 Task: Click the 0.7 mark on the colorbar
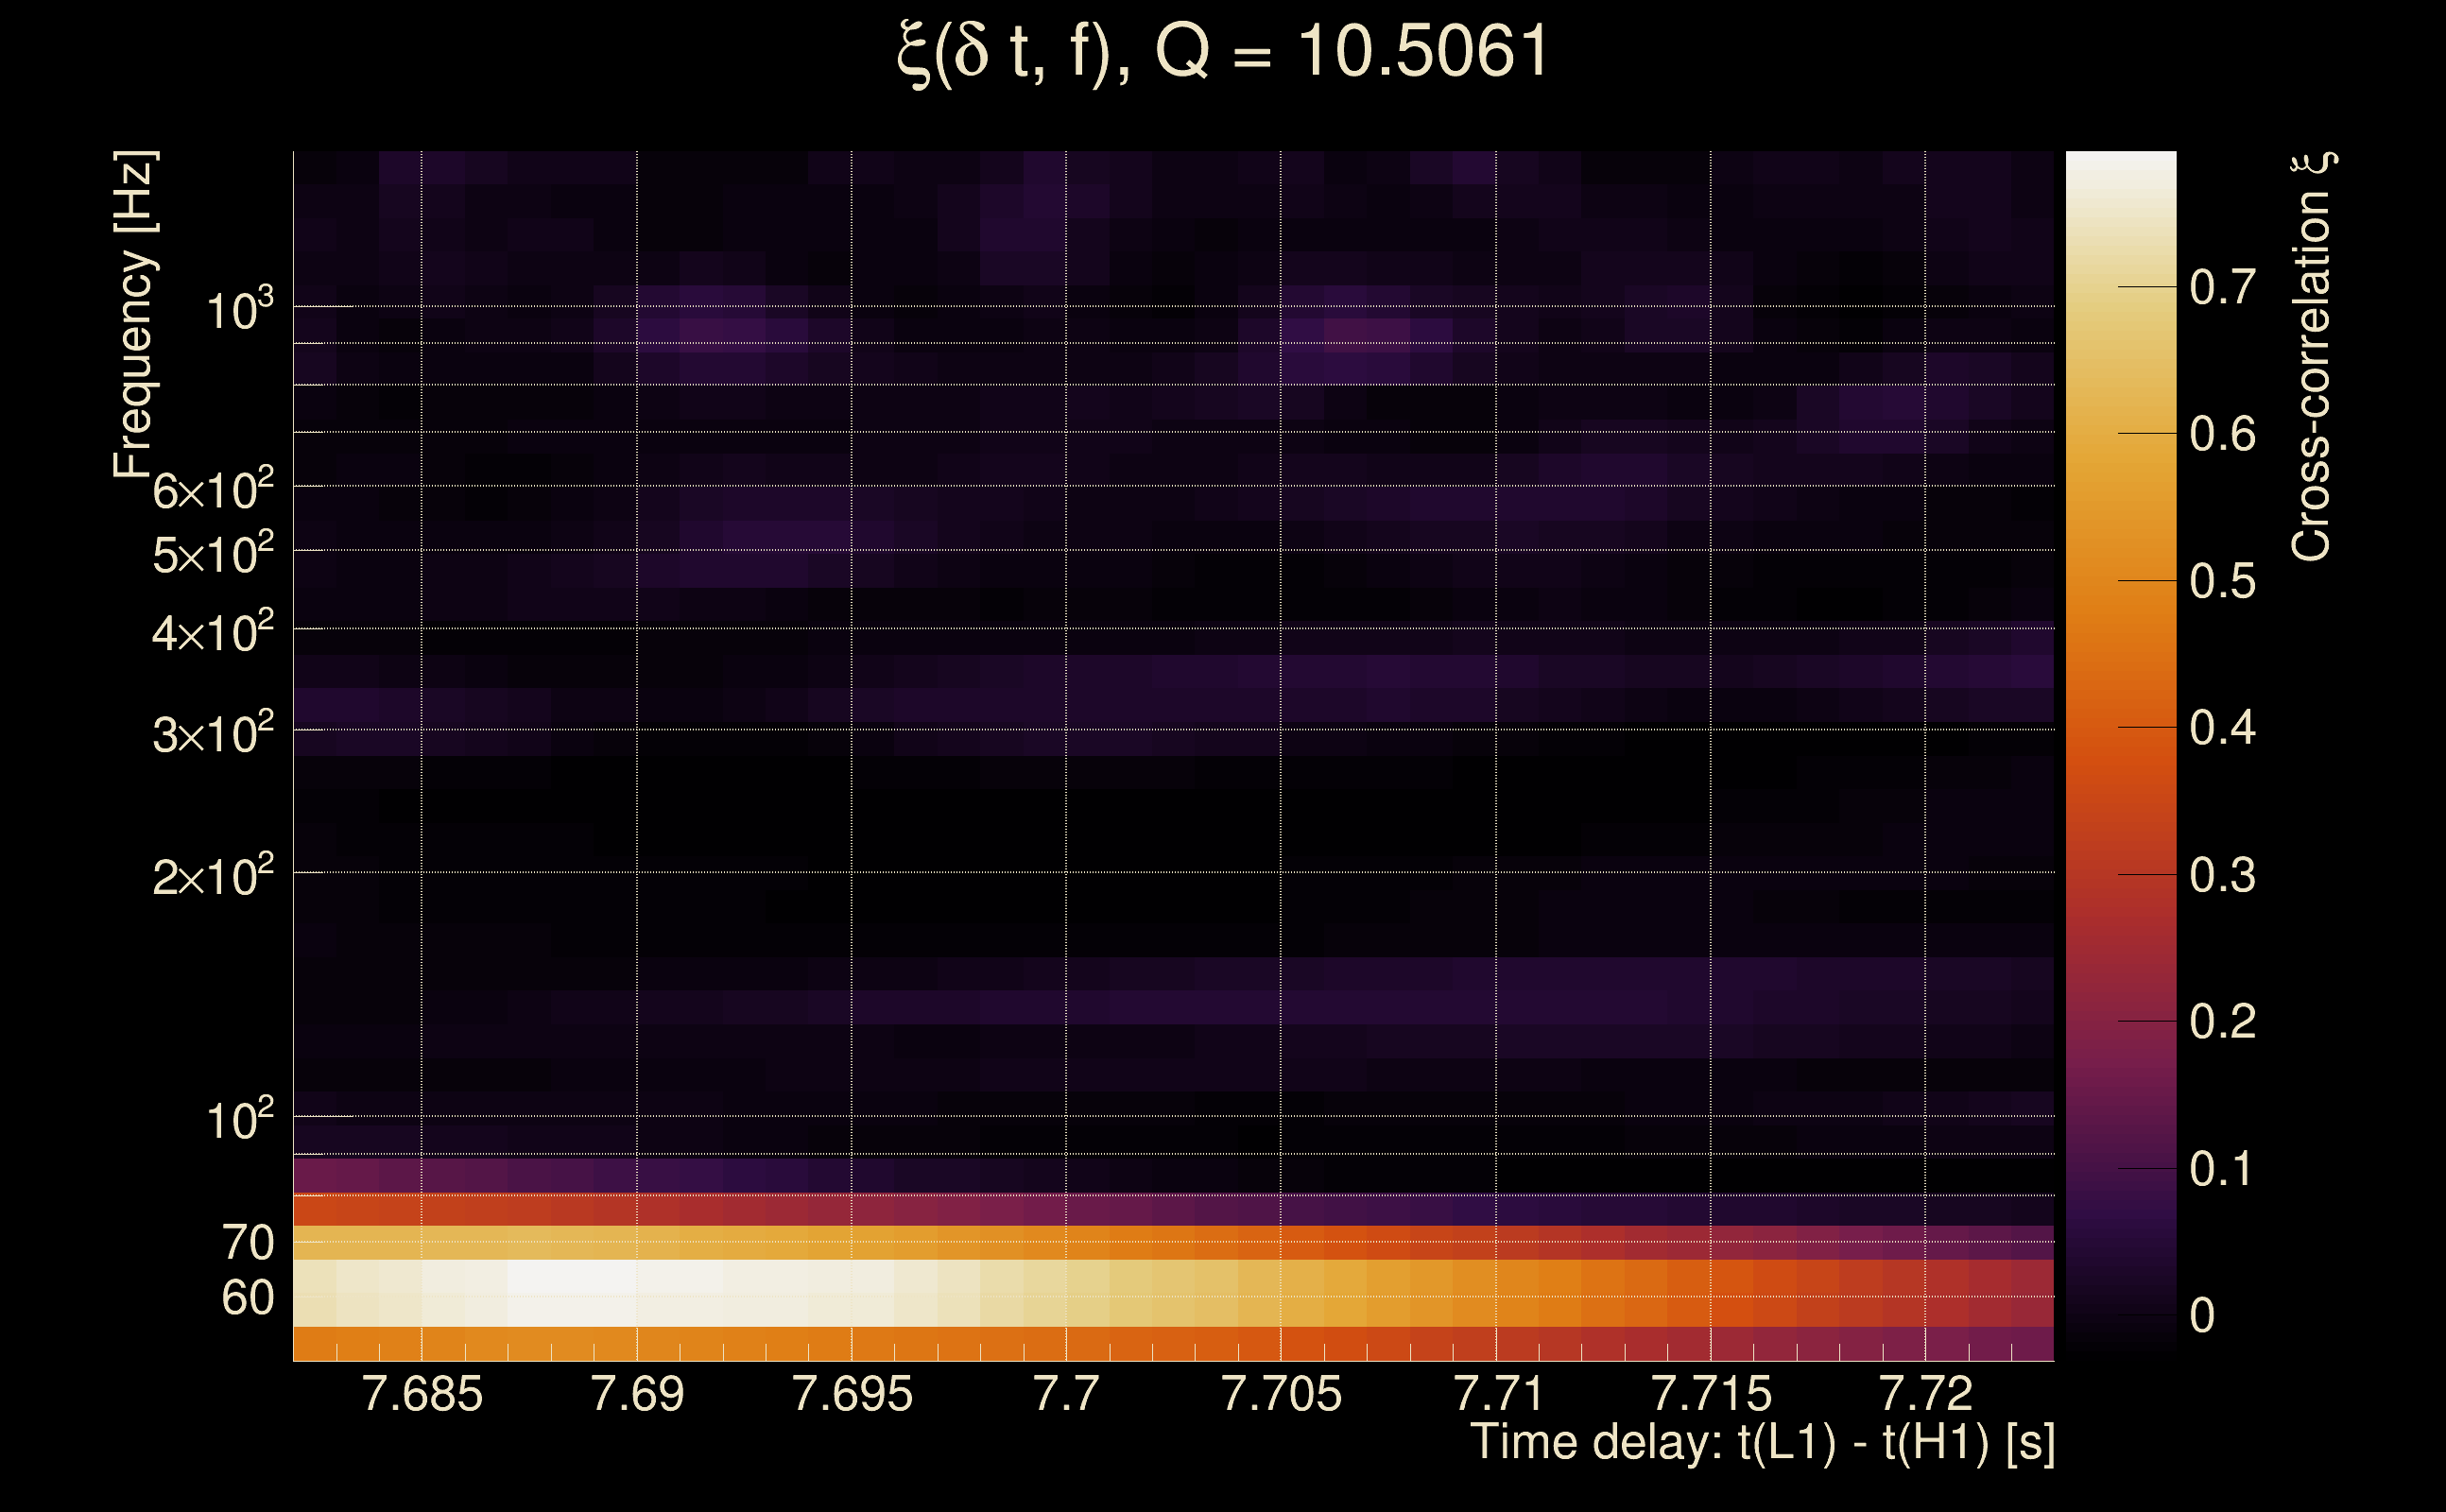2222,288
